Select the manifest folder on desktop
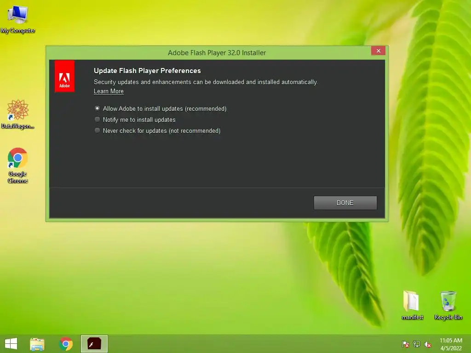The height and width of the screenshot is (353, 471). coord(412,305)
